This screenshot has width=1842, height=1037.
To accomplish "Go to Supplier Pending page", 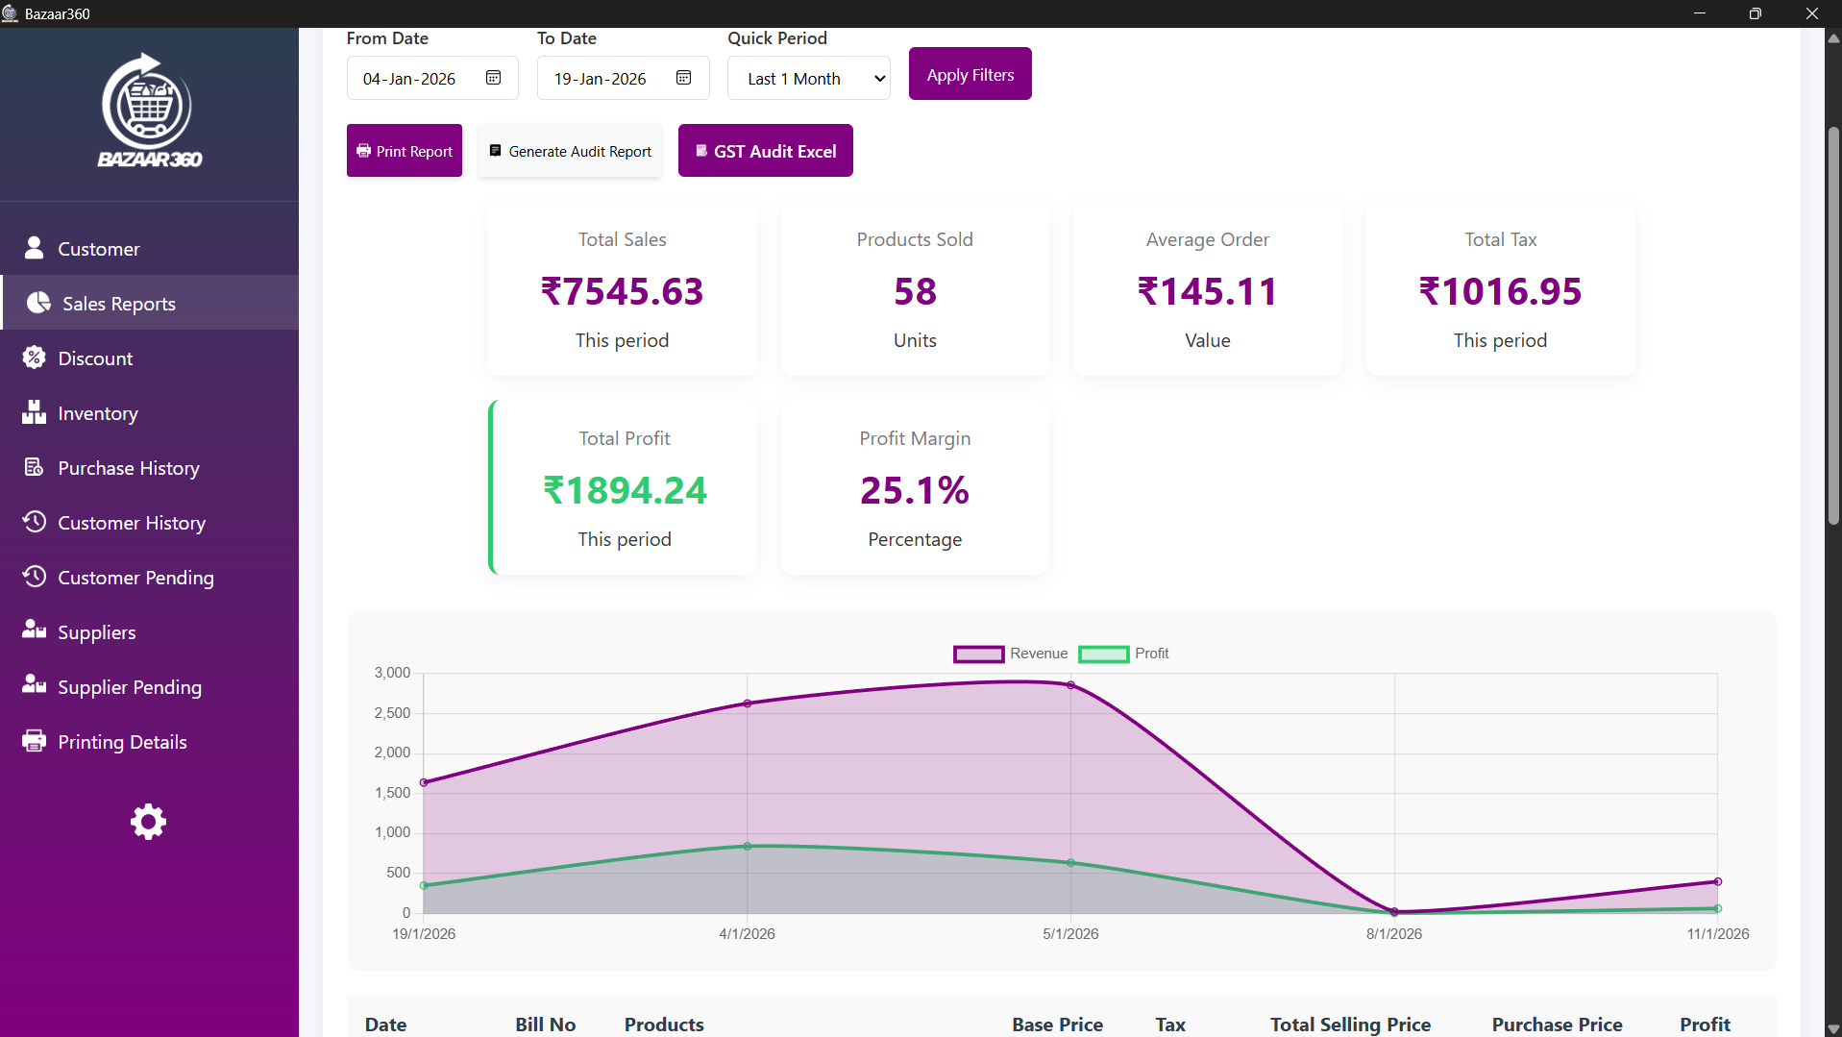I will point(130,687).
